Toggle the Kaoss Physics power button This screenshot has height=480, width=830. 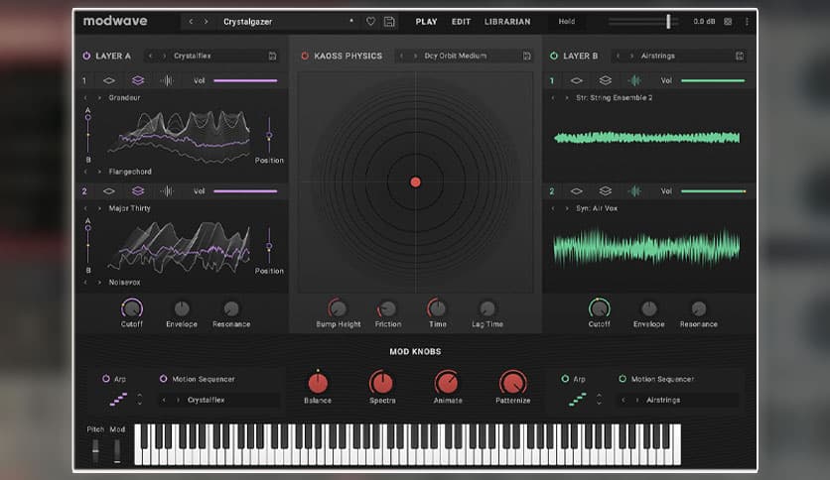(x=305, y=57)
